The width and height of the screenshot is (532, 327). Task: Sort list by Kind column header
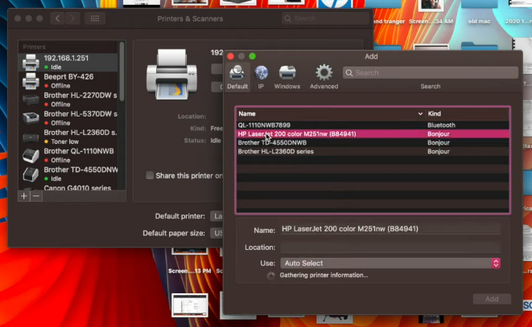[x=468, y=113]
